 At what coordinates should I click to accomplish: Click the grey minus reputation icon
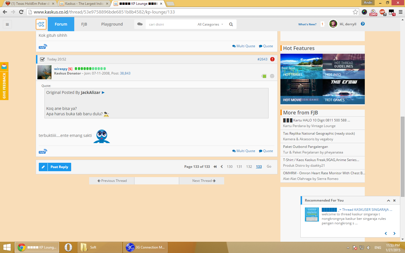[x=272, y=76]
